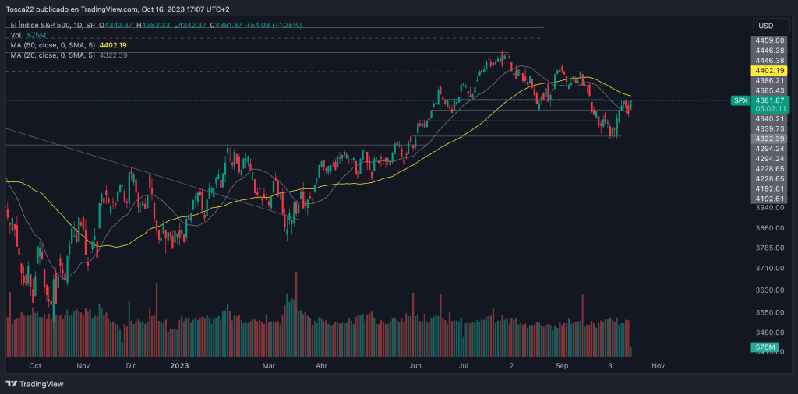Click the green 4381.87 current price label

tap(768, 100)
